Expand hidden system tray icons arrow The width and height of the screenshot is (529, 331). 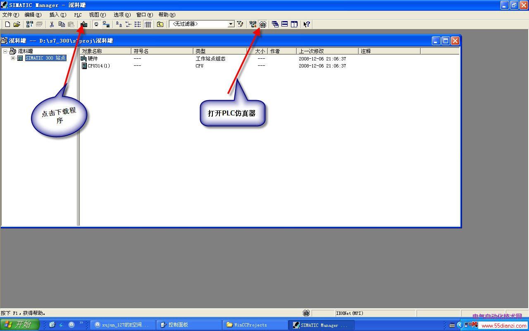coord(460,325)
